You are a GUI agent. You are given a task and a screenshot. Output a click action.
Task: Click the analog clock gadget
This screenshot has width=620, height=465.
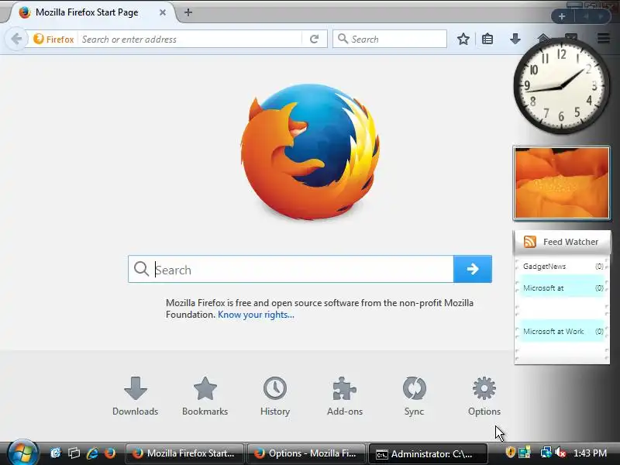tap(561, 86)
